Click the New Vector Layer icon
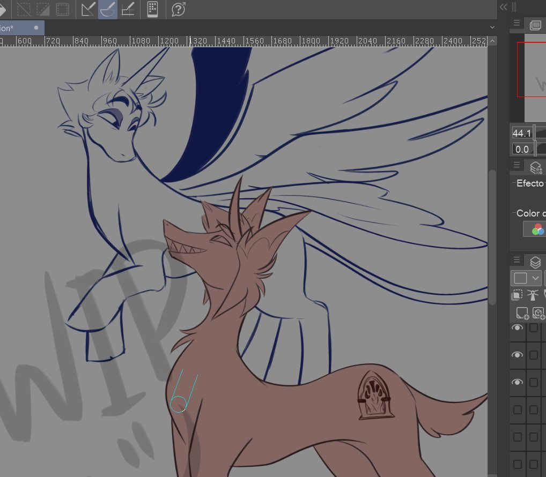This screenshot has height=477, width=546. click(x=538, y=313)
